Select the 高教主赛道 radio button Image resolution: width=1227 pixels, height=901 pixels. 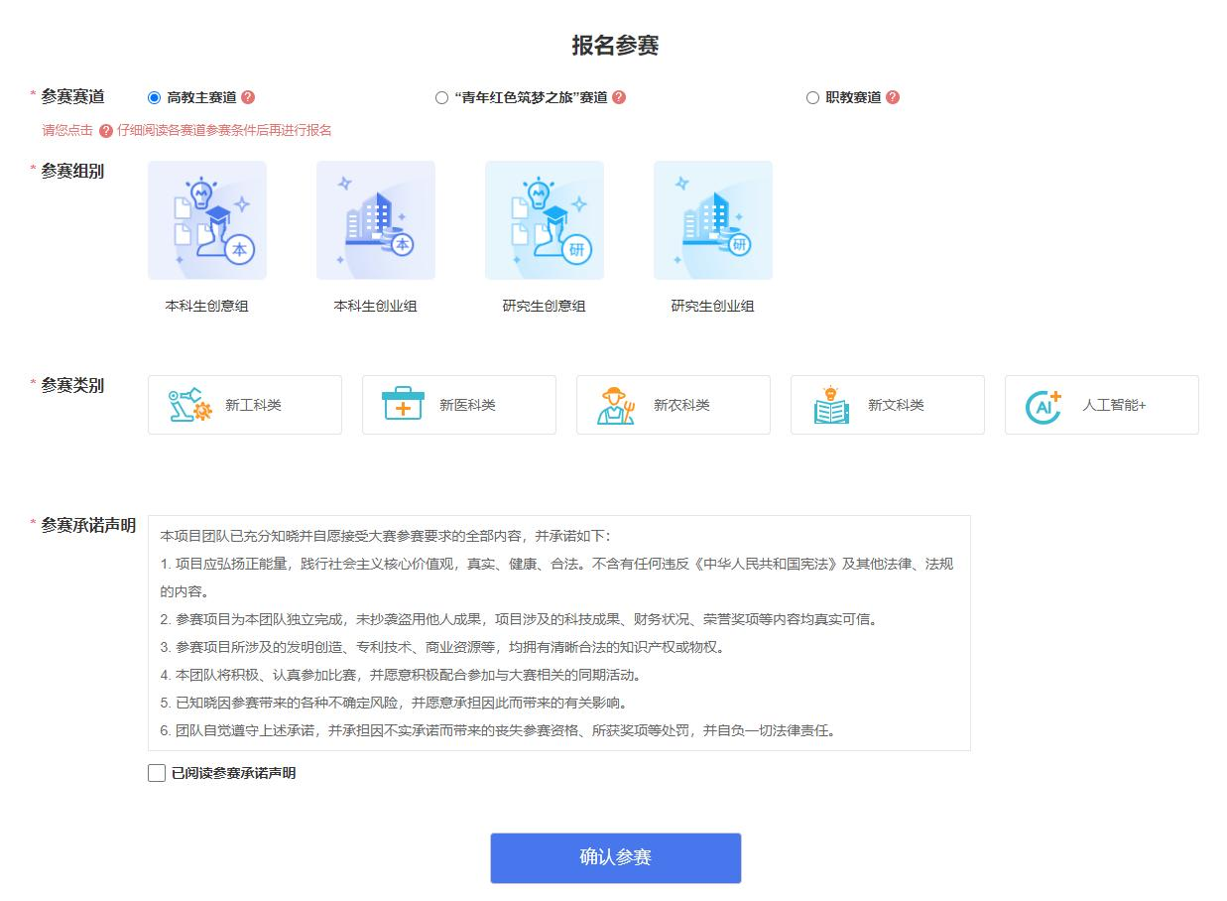point(154,97)
